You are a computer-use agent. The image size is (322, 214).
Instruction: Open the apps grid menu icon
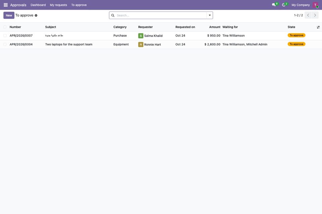[x=6, y=5]
